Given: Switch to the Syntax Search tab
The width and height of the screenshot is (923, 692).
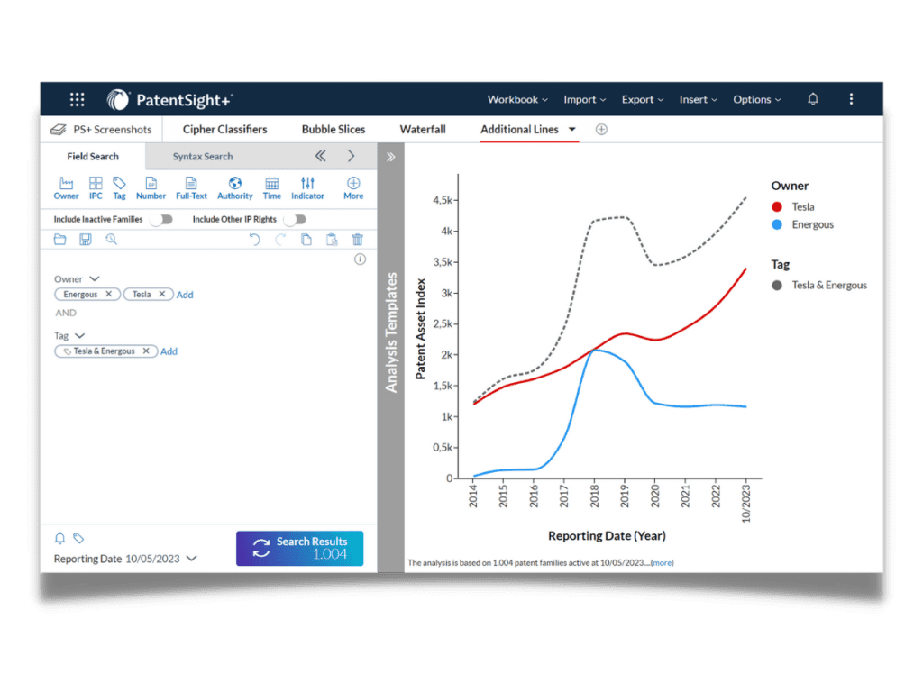Looking at the screenshot, I should [x=203, y=156].
